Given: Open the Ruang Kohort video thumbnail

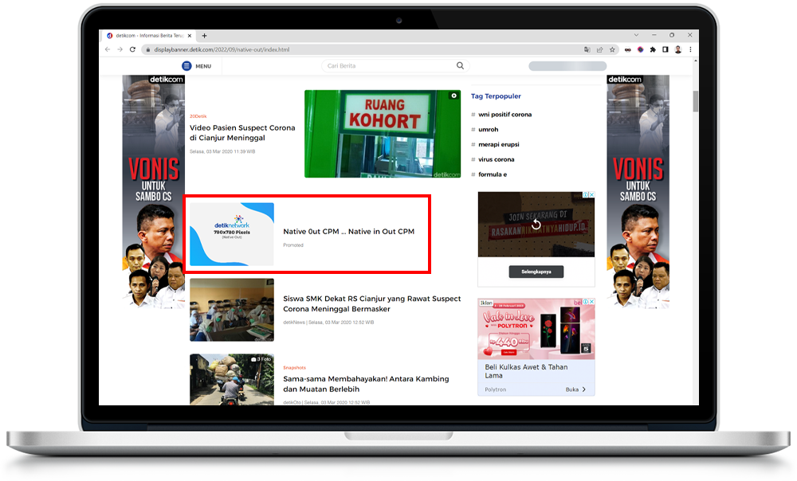Looking at the screenshot, I should (x=382, y=134).
